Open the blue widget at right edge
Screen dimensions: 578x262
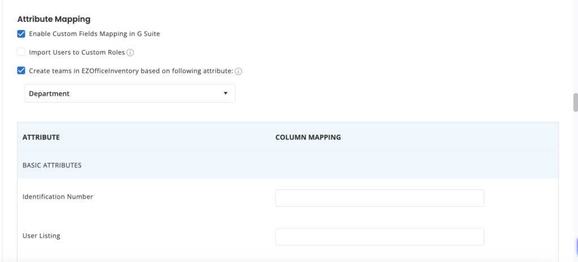tap(576, 247)
